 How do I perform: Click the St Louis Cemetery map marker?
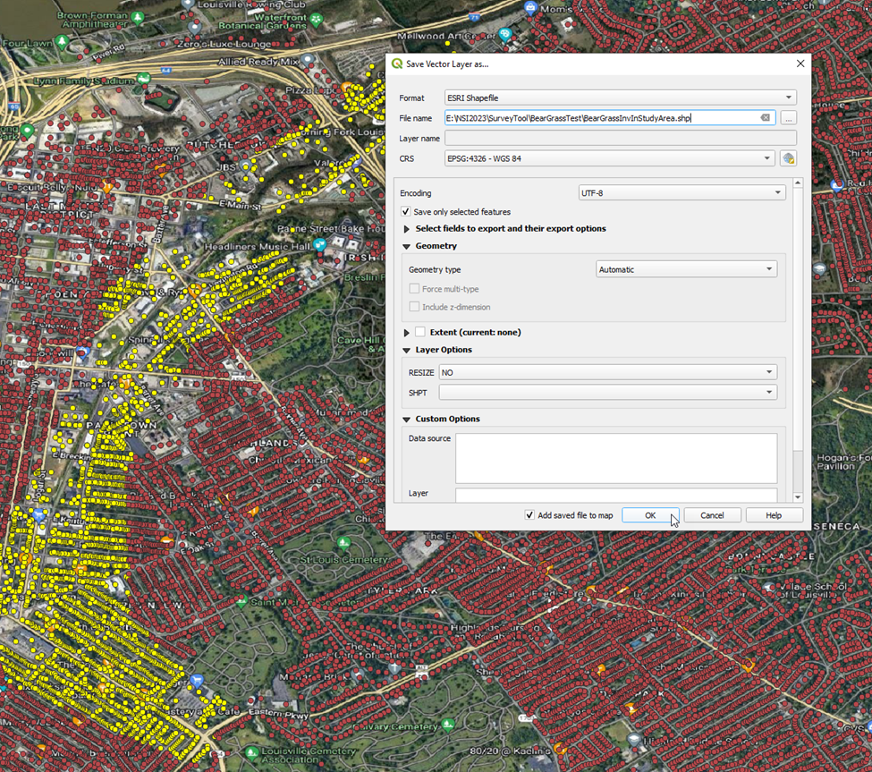point(343,543)
